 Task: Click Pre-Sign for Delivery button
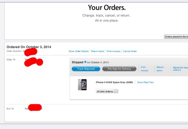click(119, 69)
